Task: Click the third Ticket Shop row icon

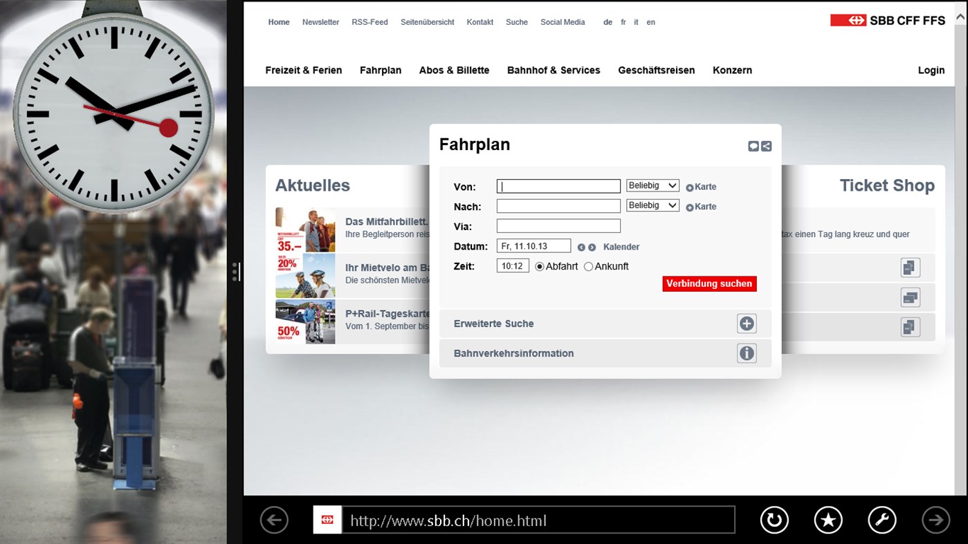Action: click(x=910, y=326)
